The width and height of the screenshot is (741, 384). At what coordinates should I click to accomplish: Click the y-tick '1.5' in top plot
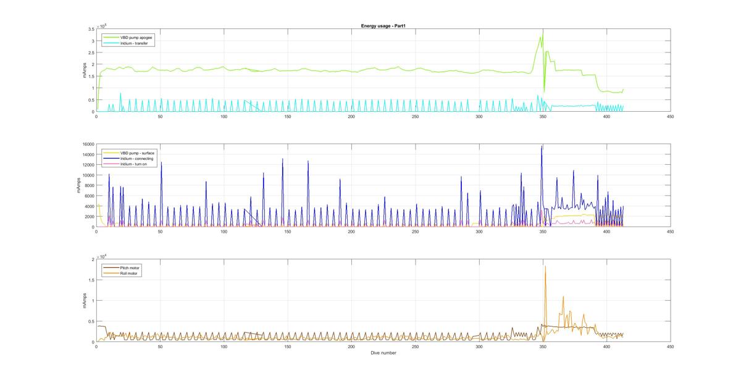[91, 76]
